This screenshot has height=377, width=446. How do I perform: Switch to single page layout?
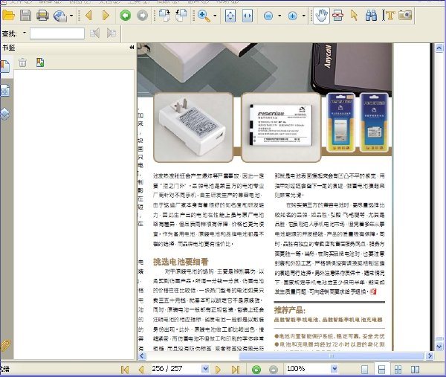point(364,370)
